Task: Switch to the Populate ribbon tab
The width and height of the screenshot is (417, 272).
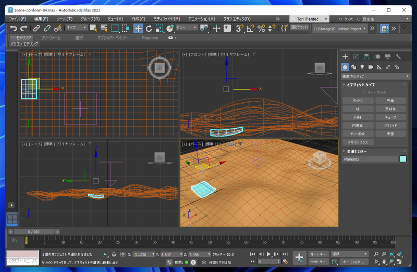Action: pos(150,38)
